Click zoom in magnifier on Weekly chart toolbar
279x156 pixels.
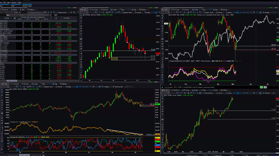click(x=93, y=87)
